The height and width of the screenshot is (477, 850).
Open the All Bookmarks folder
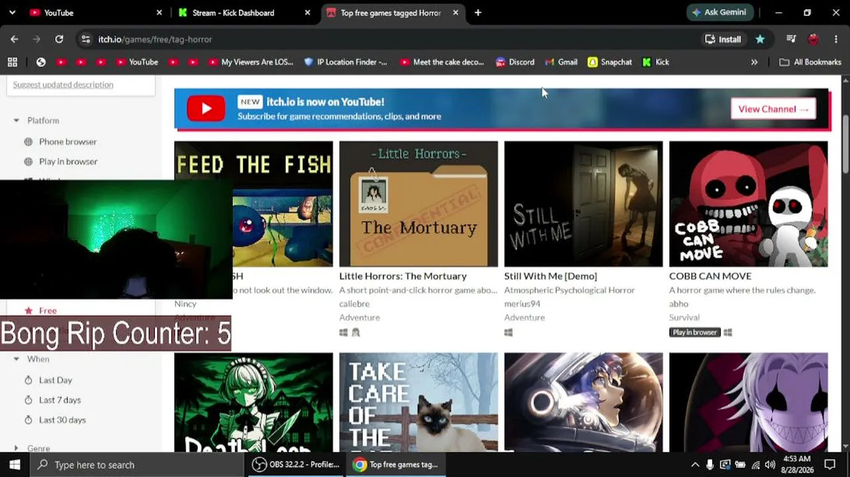(x=810, y=62)
